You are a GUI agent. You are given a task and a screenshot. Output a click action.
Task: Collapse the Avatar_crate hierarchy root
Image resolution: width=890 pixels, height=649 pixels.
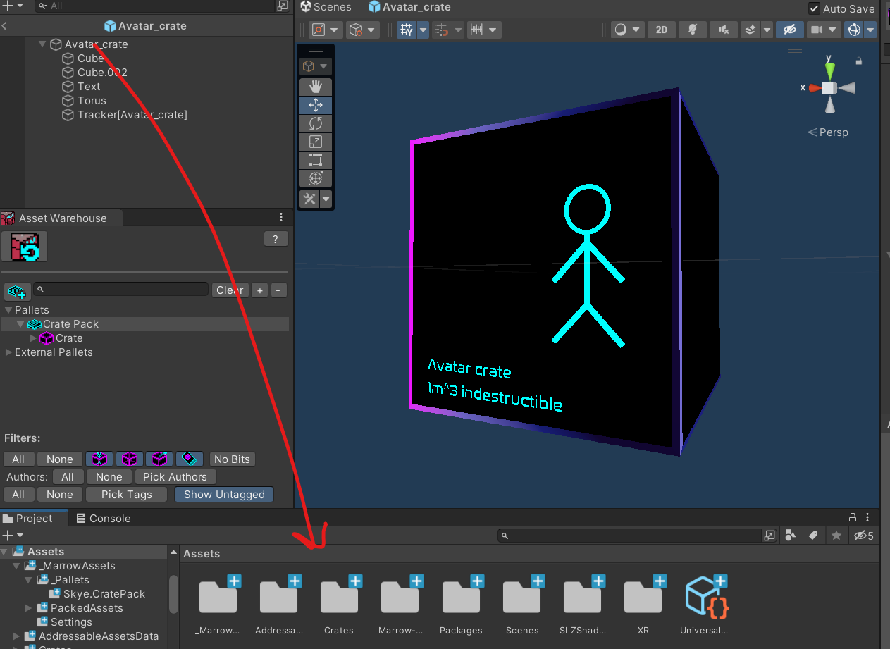42,44
